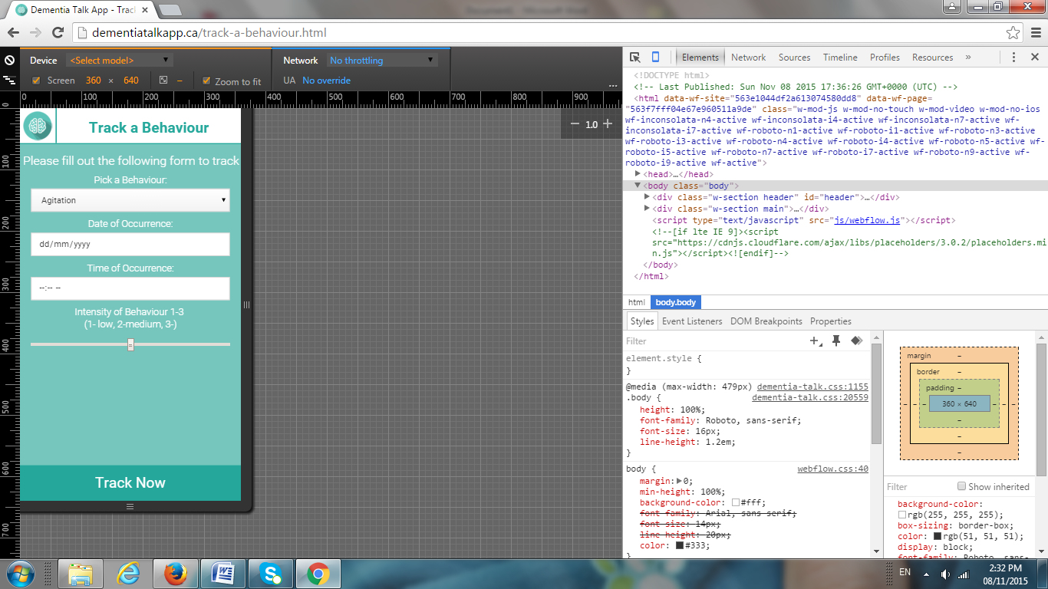Collapse the body element node
This screenshot has width=1048, height=589.
click(x=638, y=186)
